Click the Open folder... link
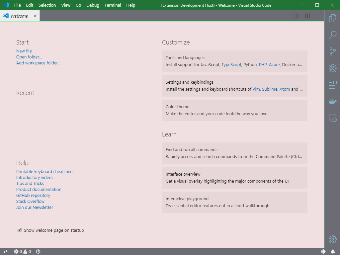 tap(29, 57)
